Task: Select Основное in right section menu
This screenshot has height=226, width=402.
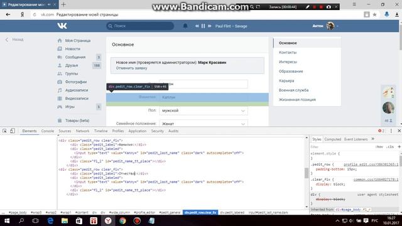Action: (307, 43)
